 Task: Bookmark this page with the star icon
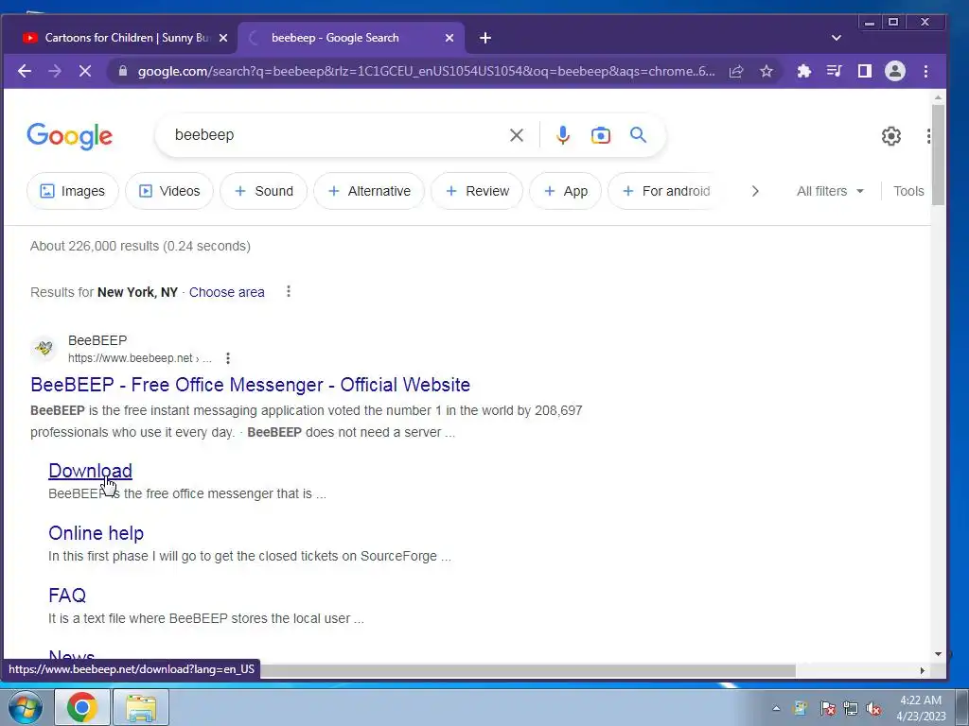766,71
